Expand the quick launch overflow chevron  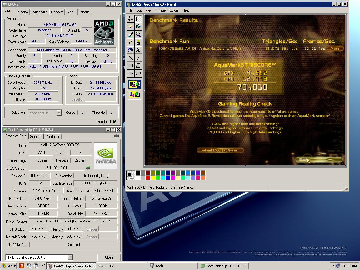tap(43, 266)
